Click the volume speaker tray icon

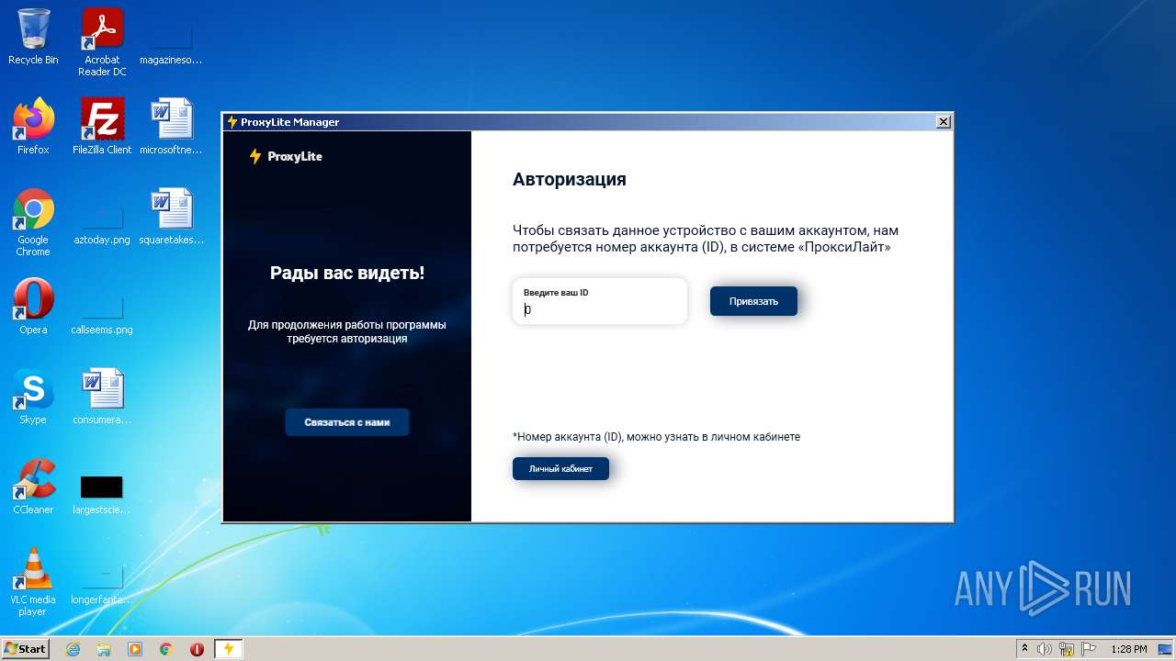pyautogui.click(x=1045, y=649)
